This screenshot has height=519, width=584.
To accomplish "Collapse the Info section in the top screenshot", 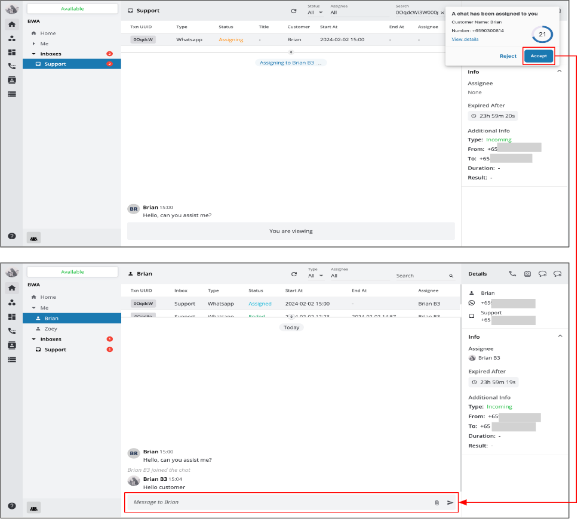I will pos(559,71).
